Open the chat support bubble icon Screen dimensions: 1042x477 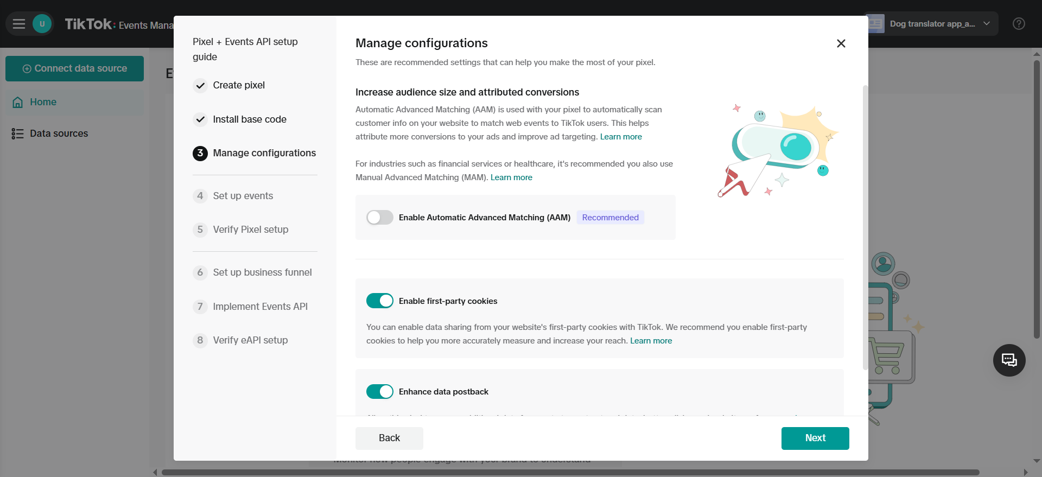(x=1009, y=360)
